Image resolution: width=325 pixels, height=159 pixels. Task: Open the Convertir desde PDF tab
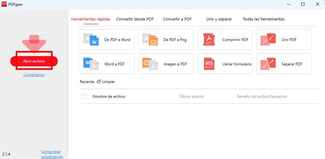[x=135, y=19]
